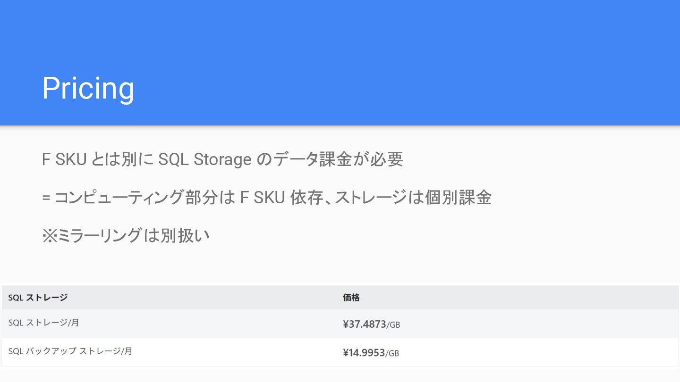Click the /GB unit after ¥14.9953
The width and height of the screenshot is (680, 382).
click(x=392, y=353)
